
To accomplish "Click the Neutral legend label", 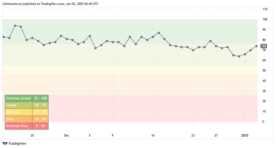I will click(x=12, y=112).
